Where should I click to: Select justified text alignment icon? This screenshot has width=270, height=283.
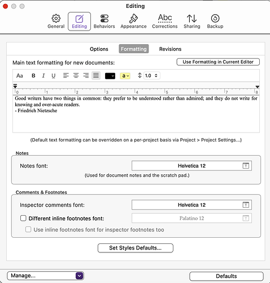[x=96, y=76]
